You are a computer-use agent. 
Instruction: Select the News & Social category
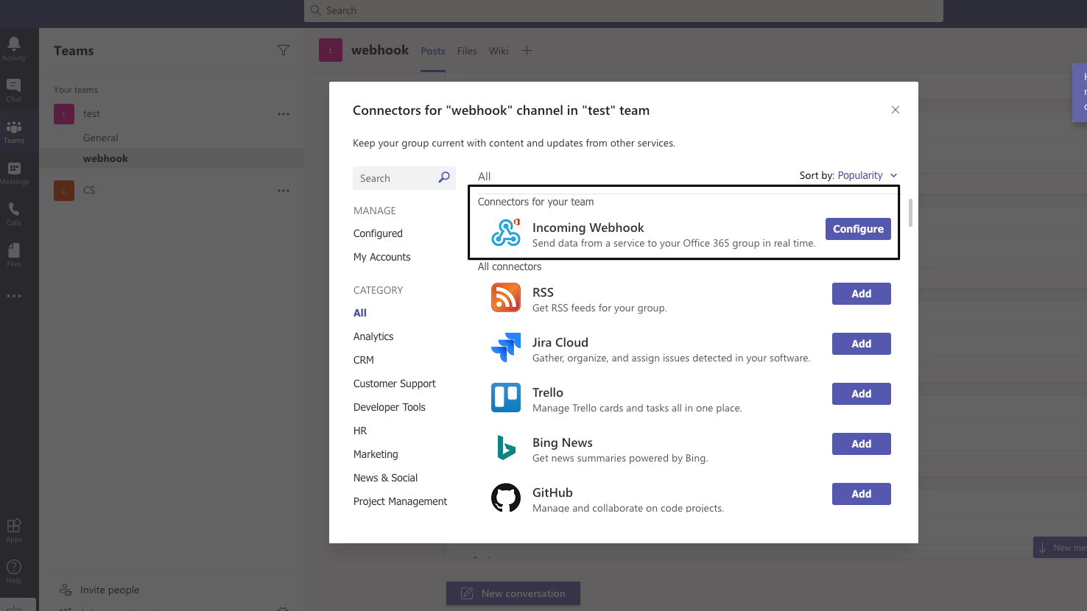click(386, 478)
